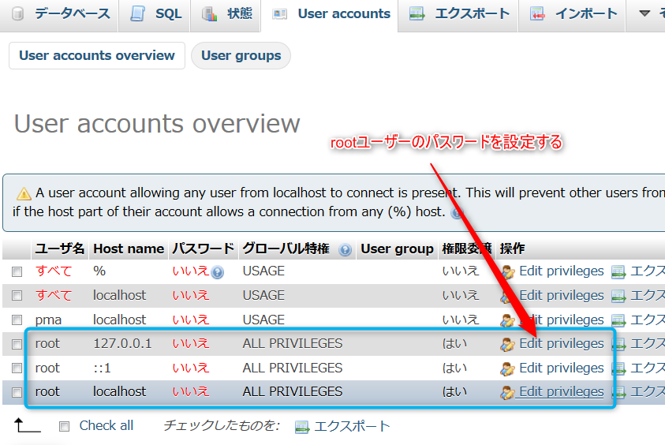Click export icon in すべて localhost row
The image size is (665, 445).
pos(618,296)
